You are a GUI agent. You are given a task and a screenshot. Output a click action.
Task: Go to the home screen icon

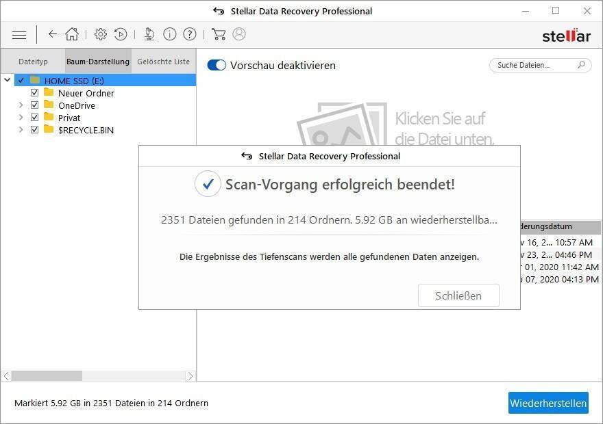coord(72,34)
